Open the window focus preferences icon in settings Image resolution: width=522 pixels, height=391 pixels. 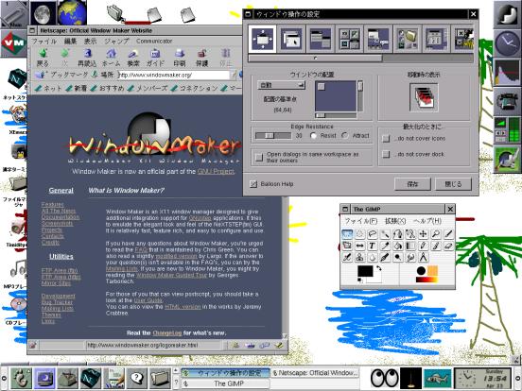[291, 39]
